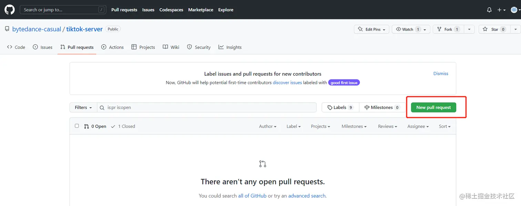Click the Star button
Viewport: 521px width, 206px height.
pyautogui.click(x=494, y=29)
